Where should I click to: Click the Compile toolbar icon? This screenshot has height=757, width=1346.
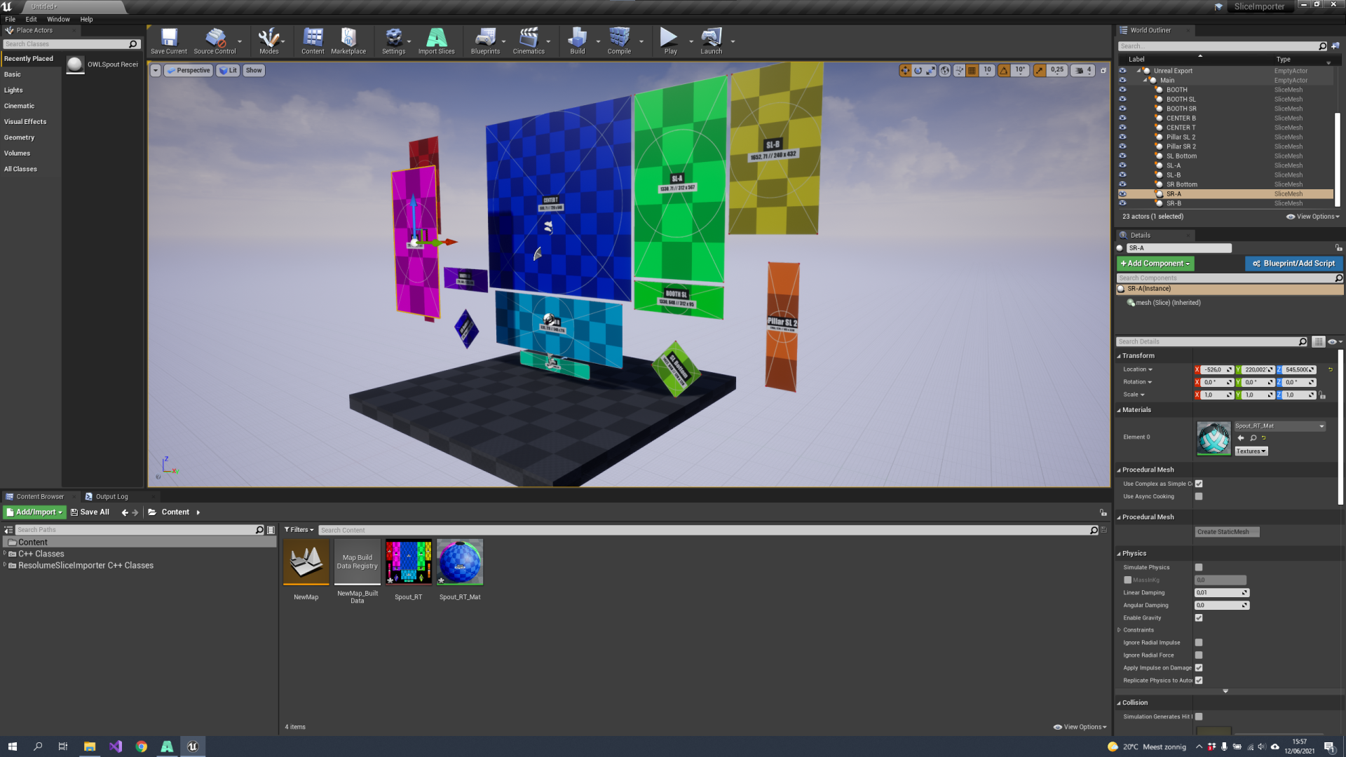620,41
